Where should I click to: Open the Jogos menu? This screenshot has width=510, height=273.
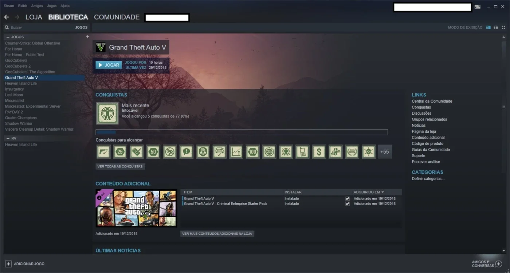[52, 6]
